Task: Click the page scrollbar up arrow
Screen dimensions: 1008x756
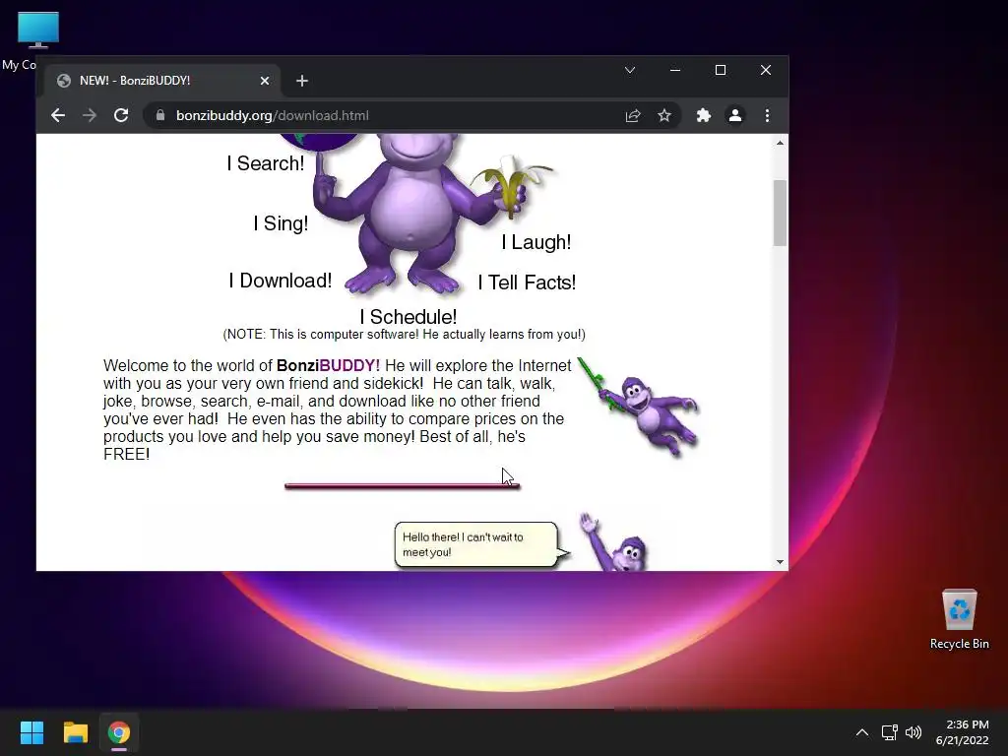Action: tap(780, 143)
